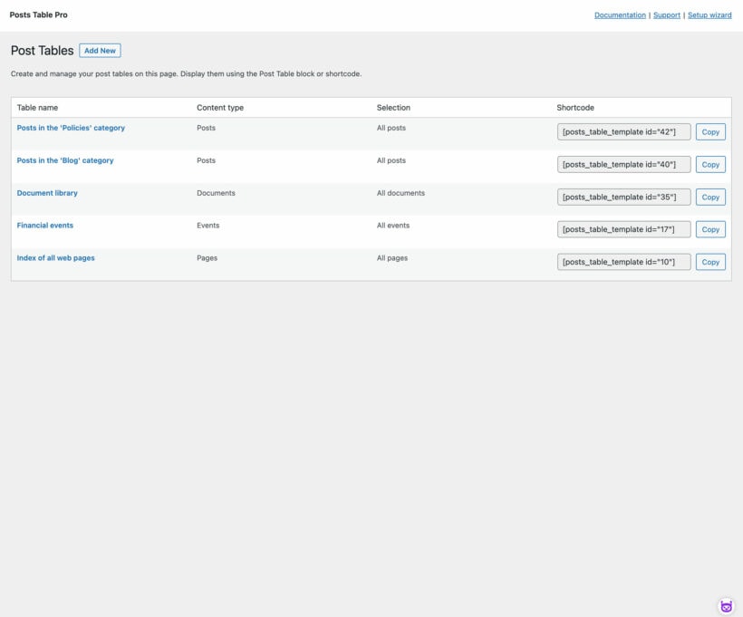The width and height of the screenshot is (743, 617).
Task: Select the shortcode field with id 10
Action: pos(624,262)
